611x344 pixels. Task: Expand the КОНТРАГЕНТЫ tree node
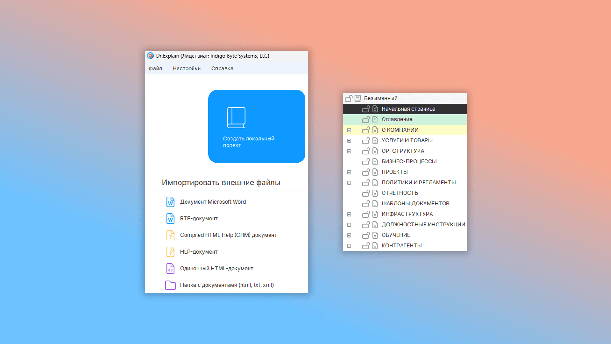tap(349, 246)
